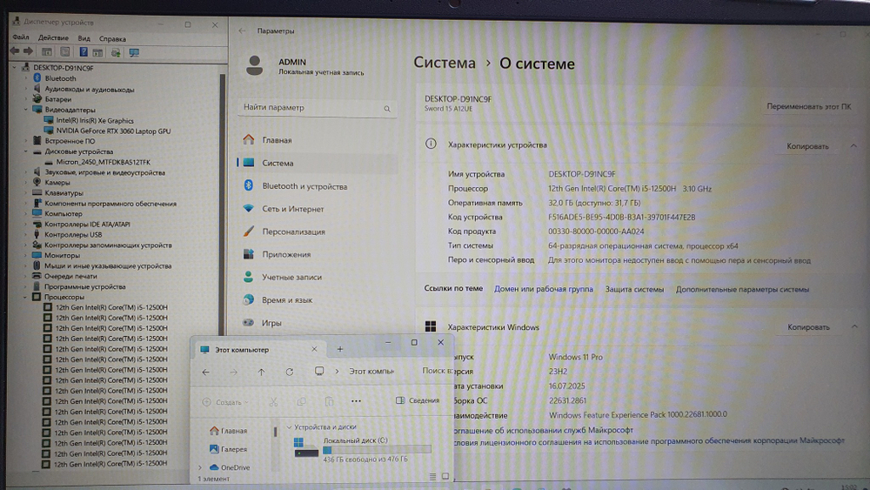Screen dimensions: 870x490
Task: Click the scan for hardware changes toolbar icon
Action: [134, 53]
